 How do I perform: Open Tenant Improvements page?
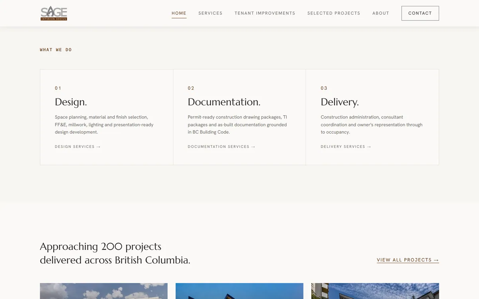pos(265,13)
